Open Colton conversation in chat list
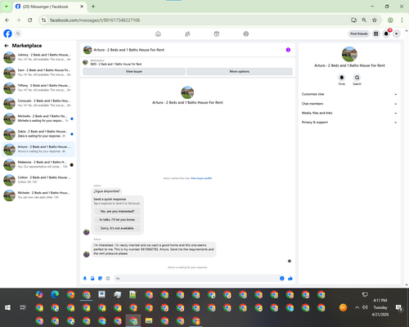Screen dimensions: 409x327 coord(38,180)
